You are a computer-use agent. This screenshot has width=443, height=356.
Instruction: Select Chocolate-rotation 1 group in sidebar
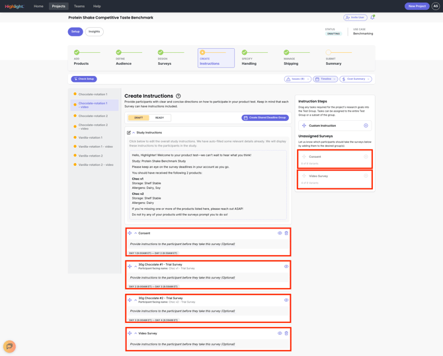95,94
